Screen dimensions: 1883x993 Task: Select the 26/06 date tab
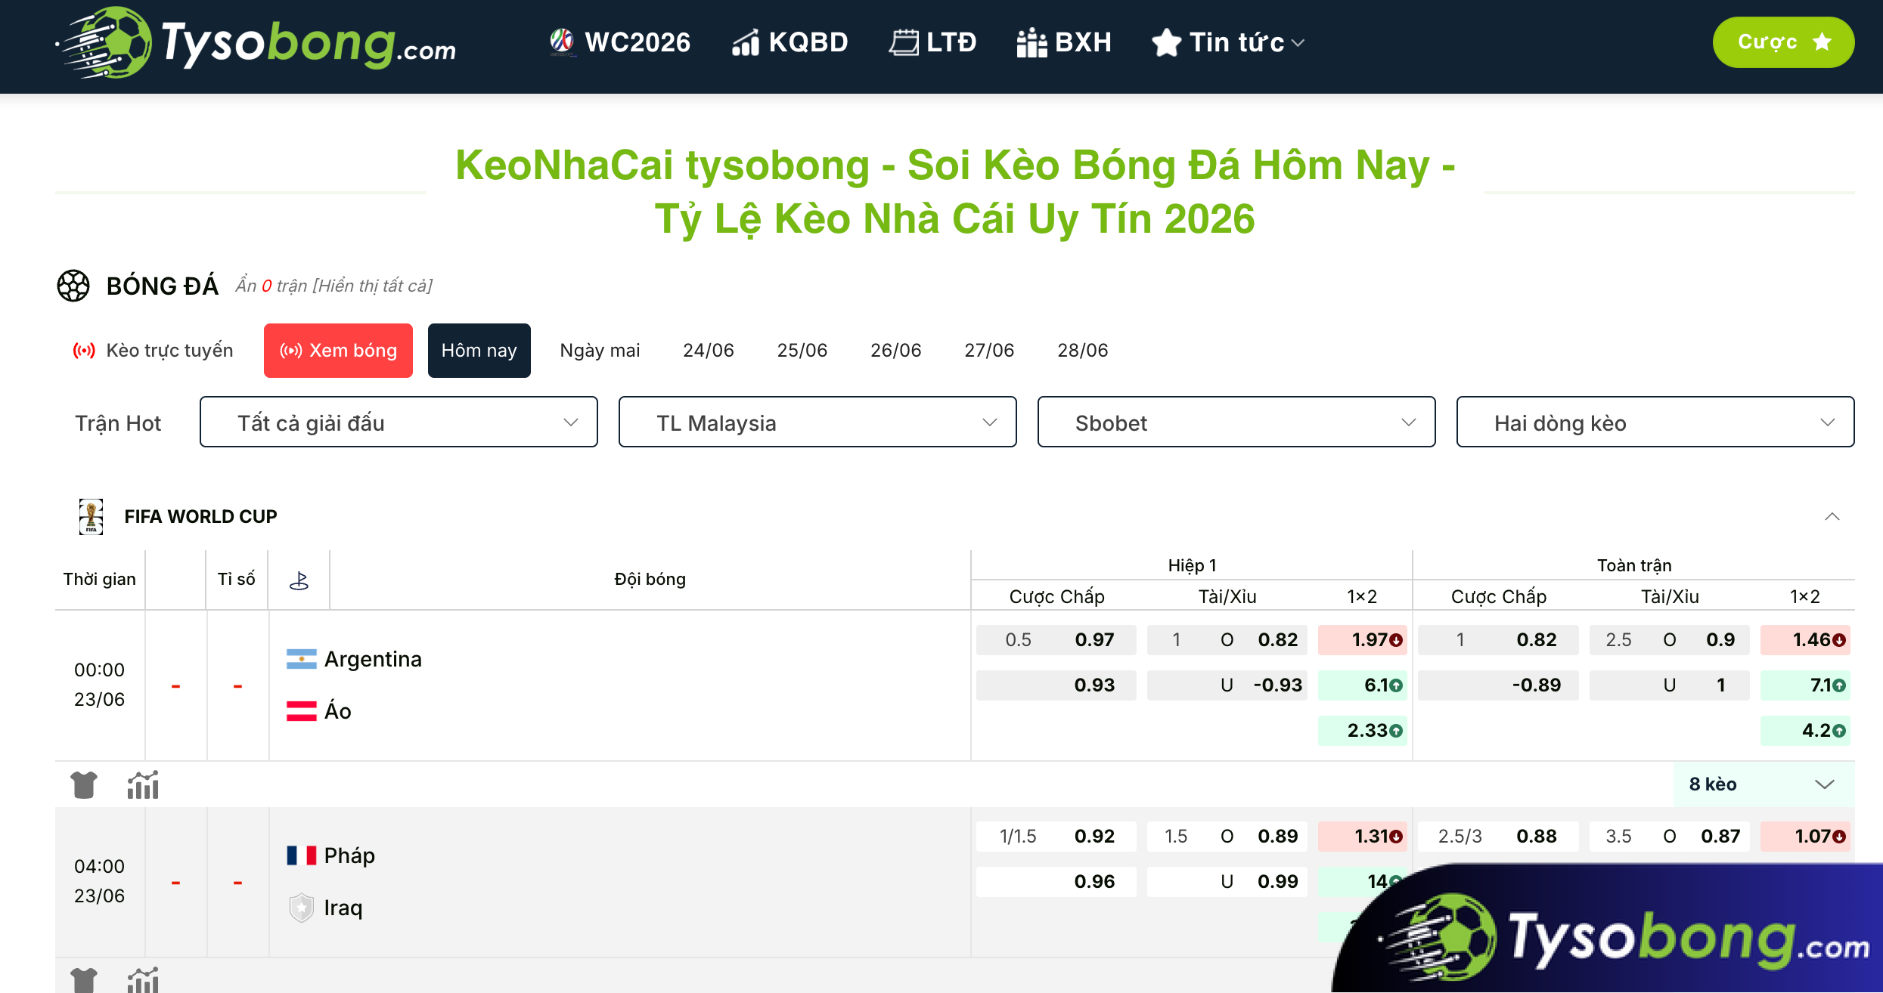click(896, 350)
